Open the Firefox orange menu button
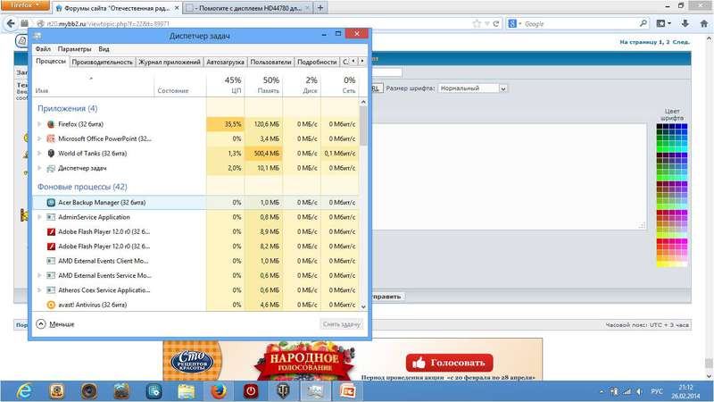Viewport: 714px width, 402px height. tap(25, 5)
